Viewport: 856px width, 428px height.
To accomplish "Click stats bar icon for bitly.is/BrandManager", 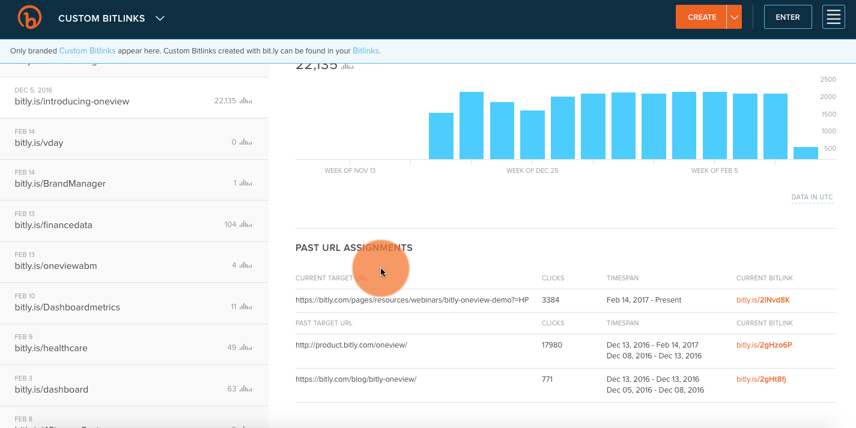I will 246,183.
